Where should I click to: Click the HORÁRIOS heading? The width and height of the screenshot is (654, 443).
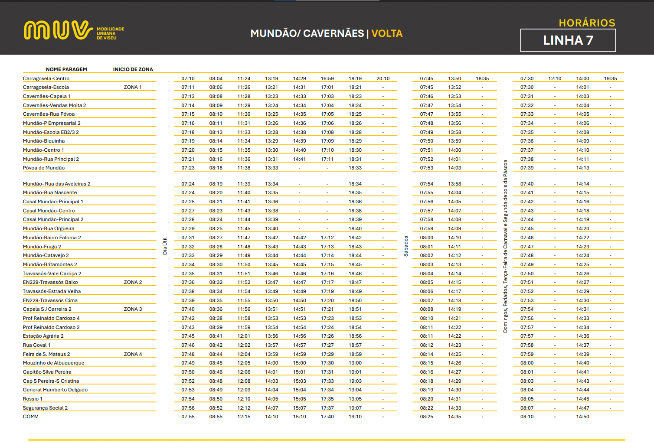click(x=587, y=23)
